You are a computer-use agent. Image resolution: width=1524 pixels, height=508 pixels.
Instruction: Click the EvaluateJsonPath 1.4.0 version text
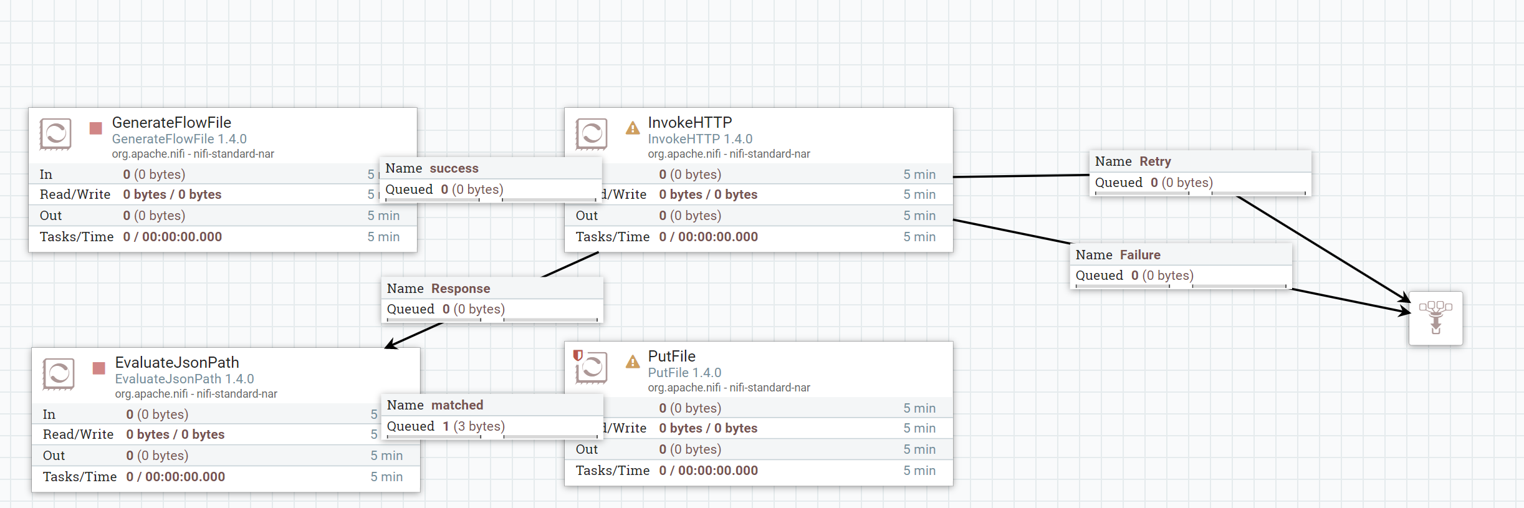pos(185,379)
